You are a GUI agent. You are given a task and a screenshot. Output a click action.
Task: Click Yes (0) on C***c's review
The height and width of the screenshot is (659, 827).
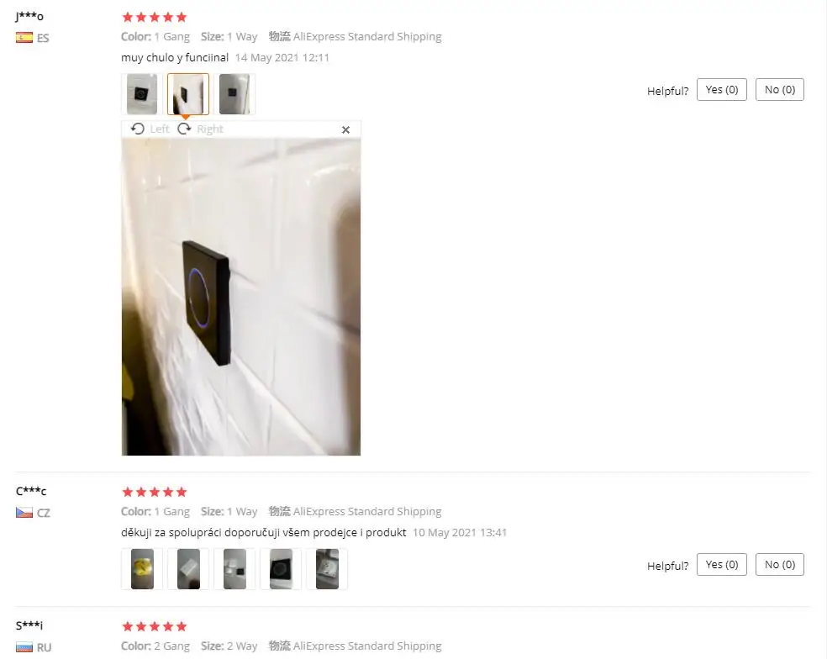pos(721,565)
